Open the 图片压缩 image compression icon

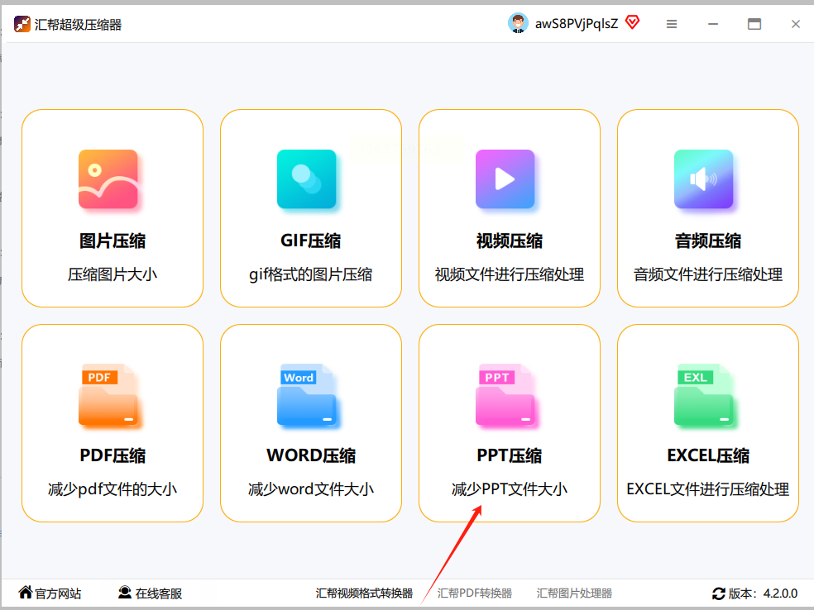click(x=108, y=179)
